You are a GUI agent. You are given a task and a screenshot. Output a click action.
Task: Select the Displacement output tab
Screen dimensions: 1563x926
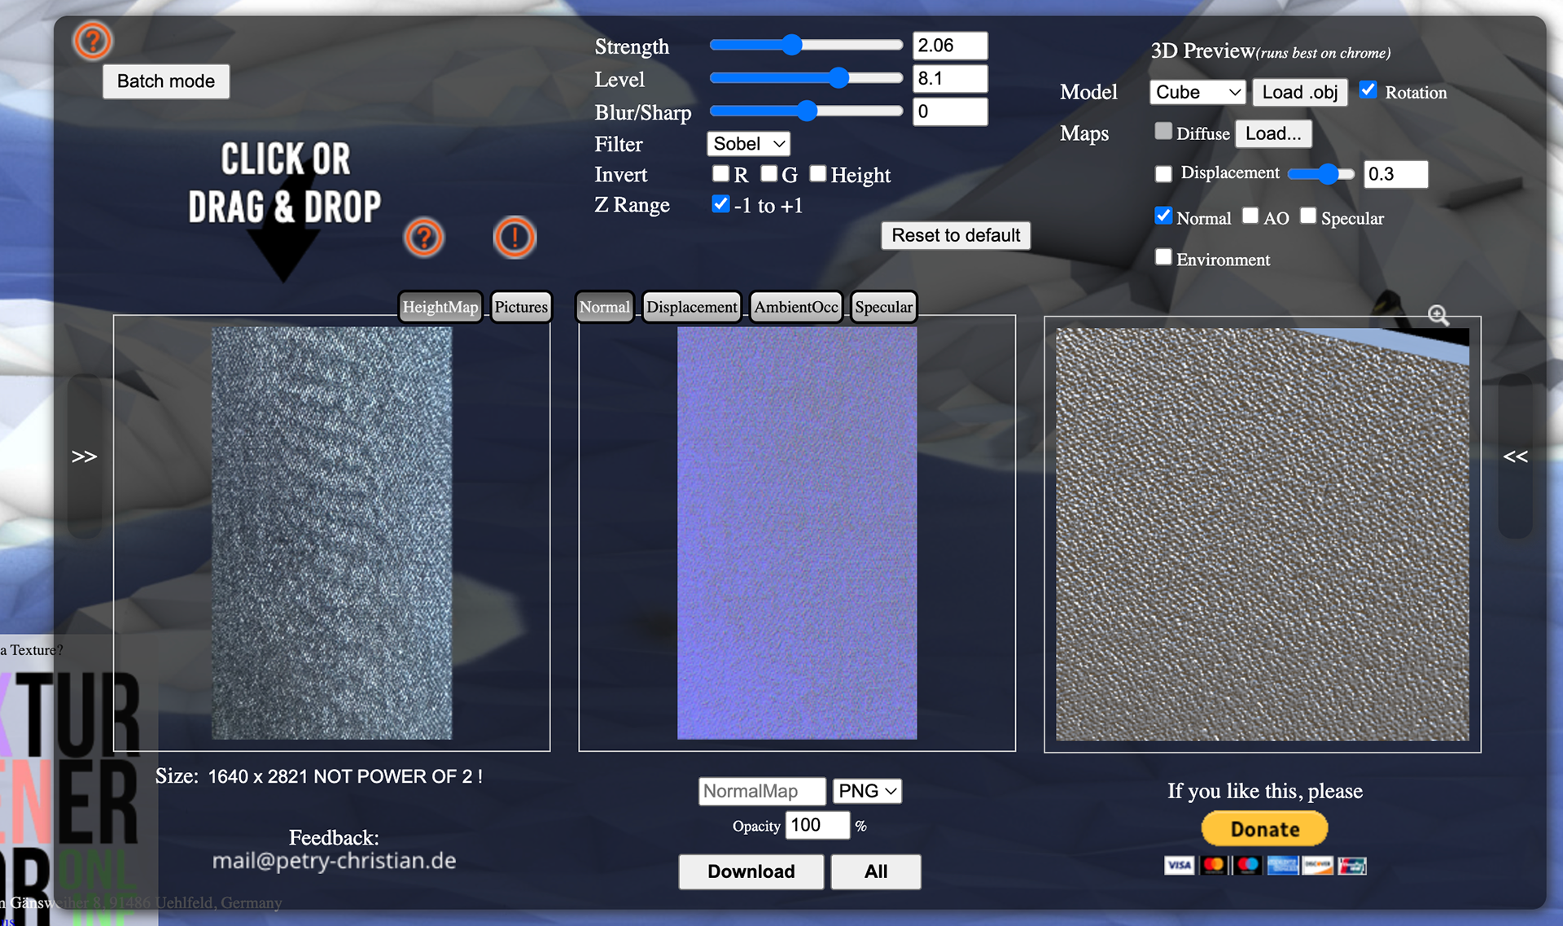[x=692, y=307]
